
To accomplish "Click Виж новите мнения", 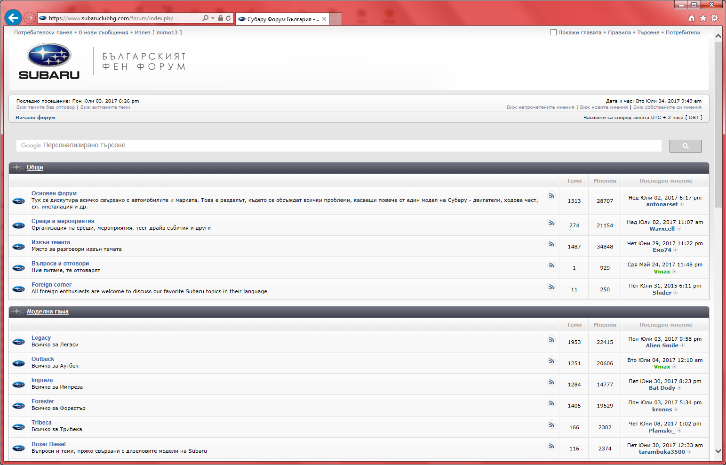I will pos(604,107).
